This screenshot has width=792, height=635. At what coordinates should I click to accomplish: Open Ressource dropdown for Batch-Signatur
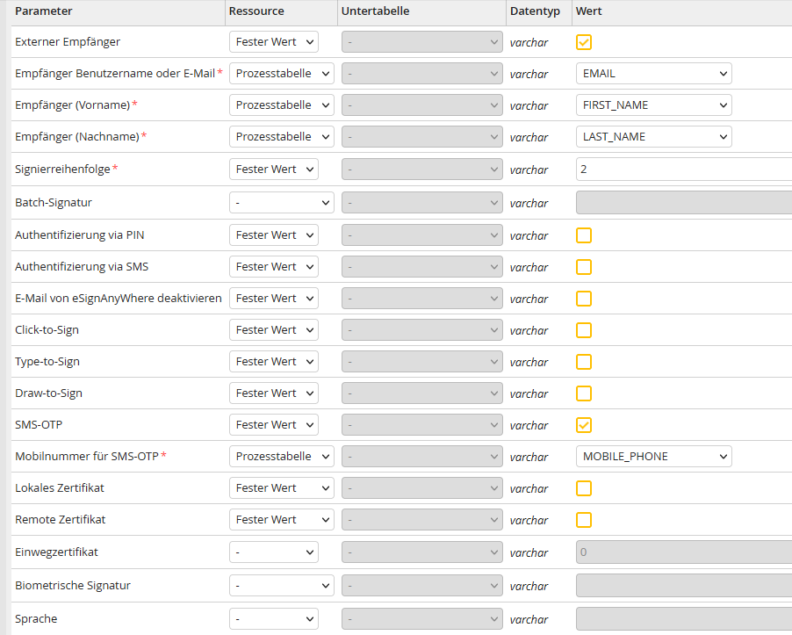pos(281,203)
